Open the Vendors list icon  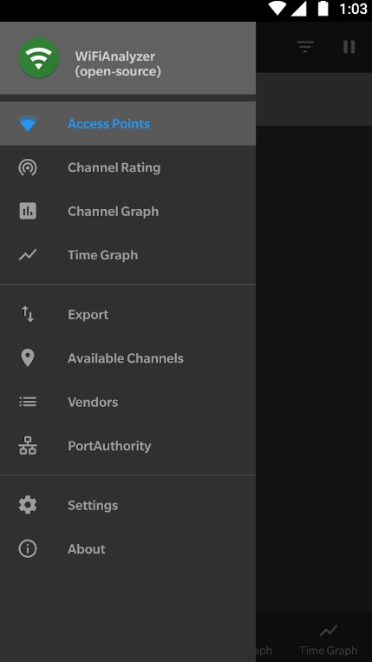(x=28, y=402)
